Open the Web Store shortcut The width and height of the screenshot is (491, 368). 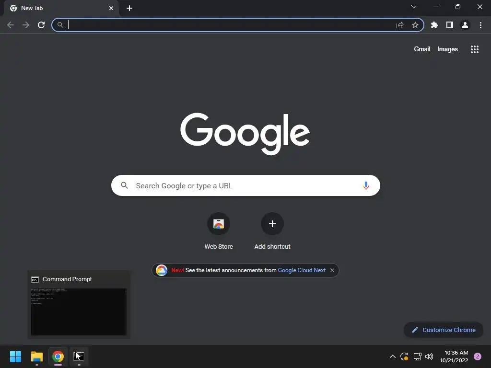pyautogui.click(x=219, y=231)
